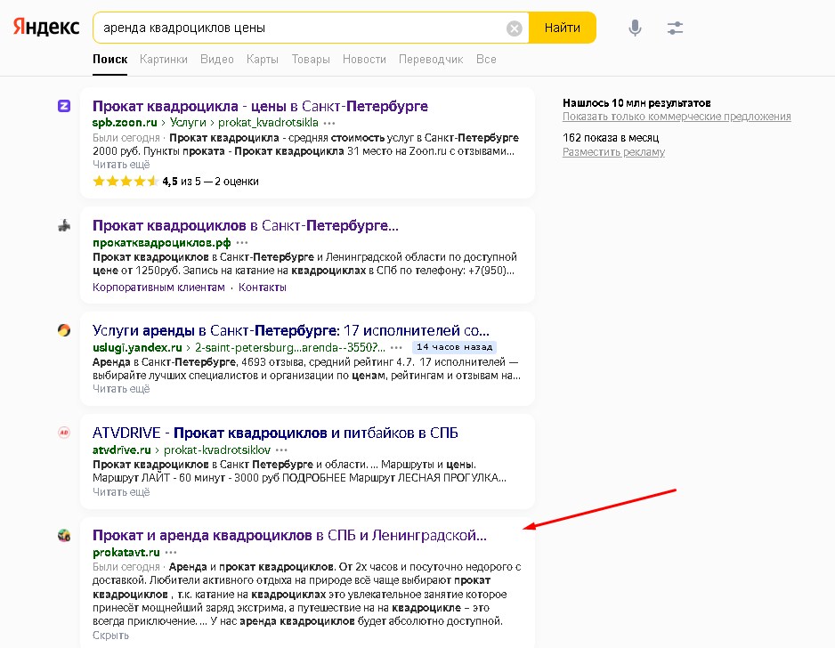835x648 pixels.
Task: Open advanced search settings sliders icon
Action: click(x=674, y=28)
